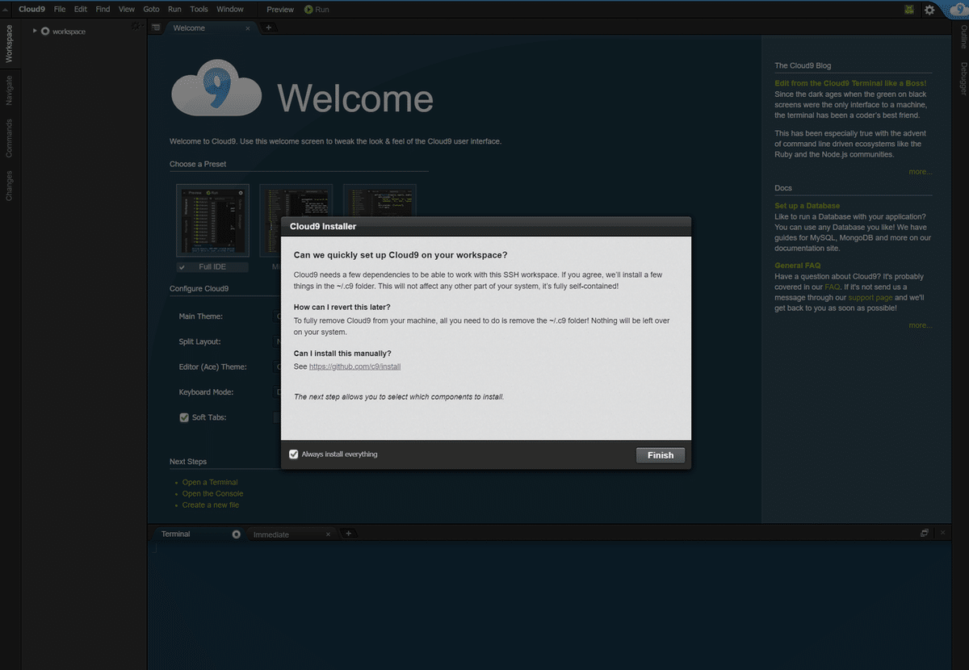
Task: Close the Immediate tab
Action: coord(328,534)
